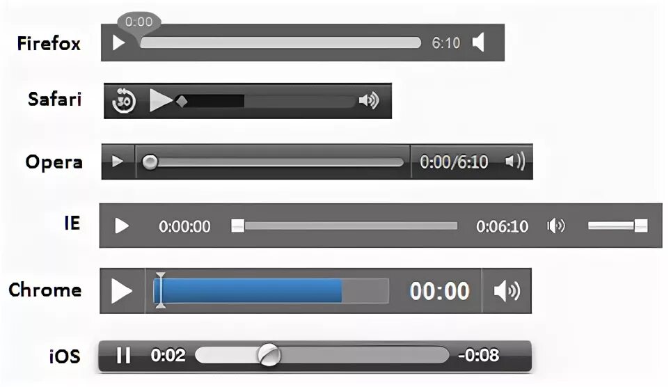This screenshot has width=671, height=387.
Task: Click the Opera seek bar round handle
Action: (x=150, y=162)
